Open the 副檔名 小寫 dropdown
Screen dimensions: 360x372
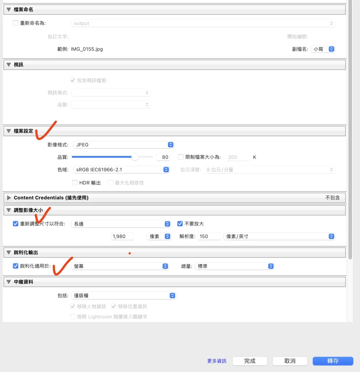(323, 49)
